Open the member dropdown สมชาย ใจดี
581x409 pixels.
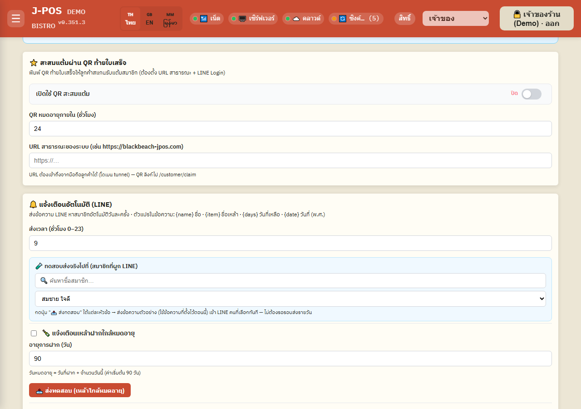pos(290,299)
